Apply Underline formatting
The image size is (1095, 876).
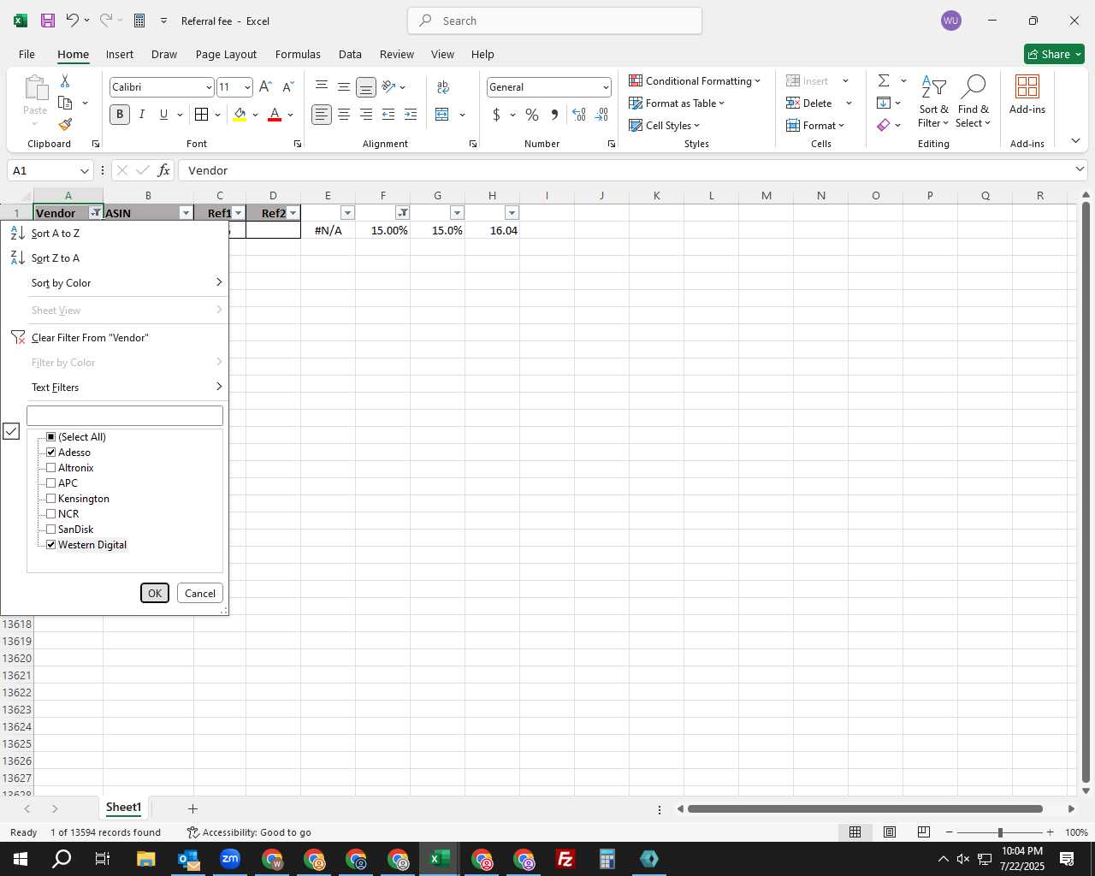point(163,114)
